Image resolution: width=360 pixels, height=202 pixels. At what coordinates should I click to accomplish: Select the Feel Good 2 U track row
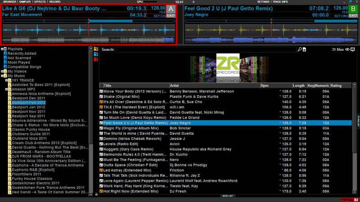(x=225, y=123)
